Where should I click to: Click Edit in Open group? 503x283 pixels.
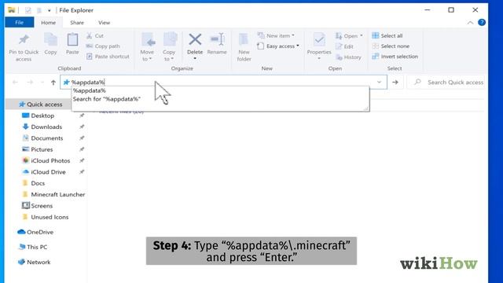344,46
